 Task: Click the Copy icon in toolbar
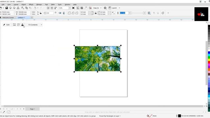[x=27, y=8]
